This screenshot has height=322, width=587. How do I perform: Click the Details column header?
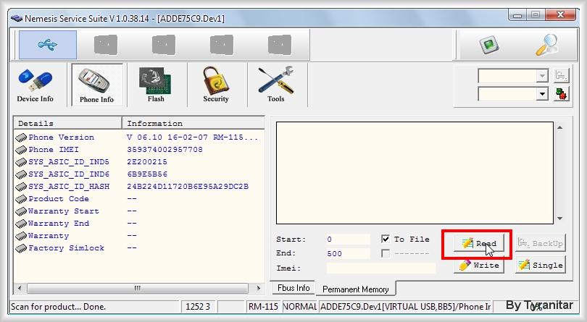click(67, 123)
